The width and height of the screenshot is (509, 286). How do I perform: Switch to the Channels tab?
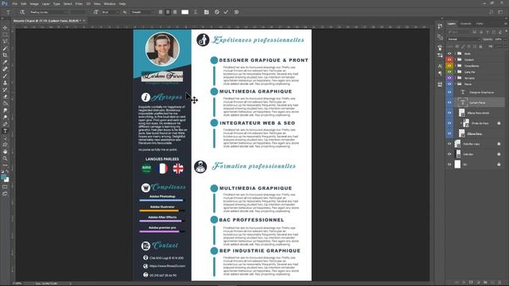pos(465,24)
